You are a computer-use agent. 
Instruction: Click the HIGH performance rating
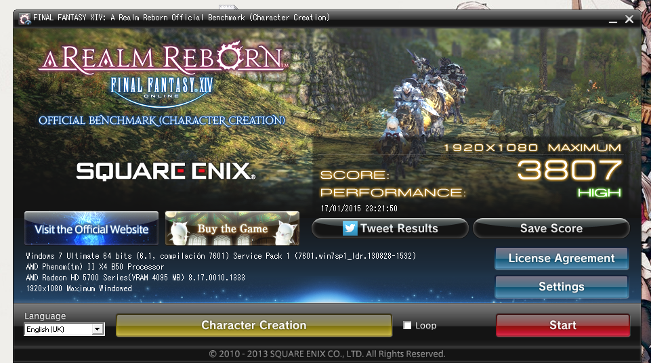point(599,192)
